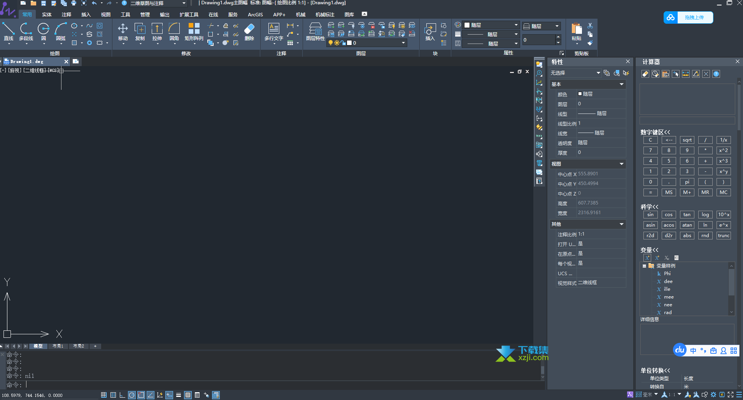The image size is (743, 400).
Task: Click the scissors Cut icon in clipboard panel
Action: [x=590, y=26]
